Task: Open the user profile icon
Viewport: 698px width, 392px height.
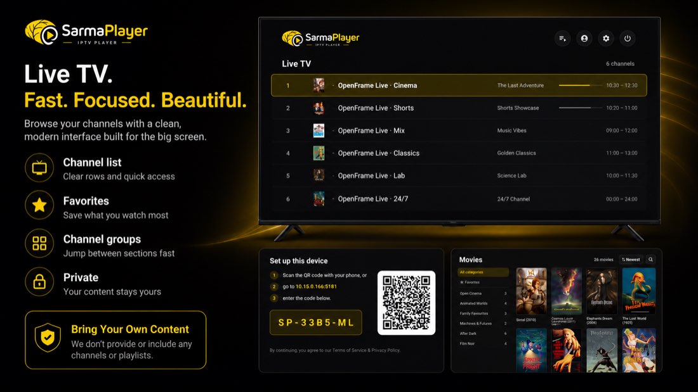Action: pos(584,38)
